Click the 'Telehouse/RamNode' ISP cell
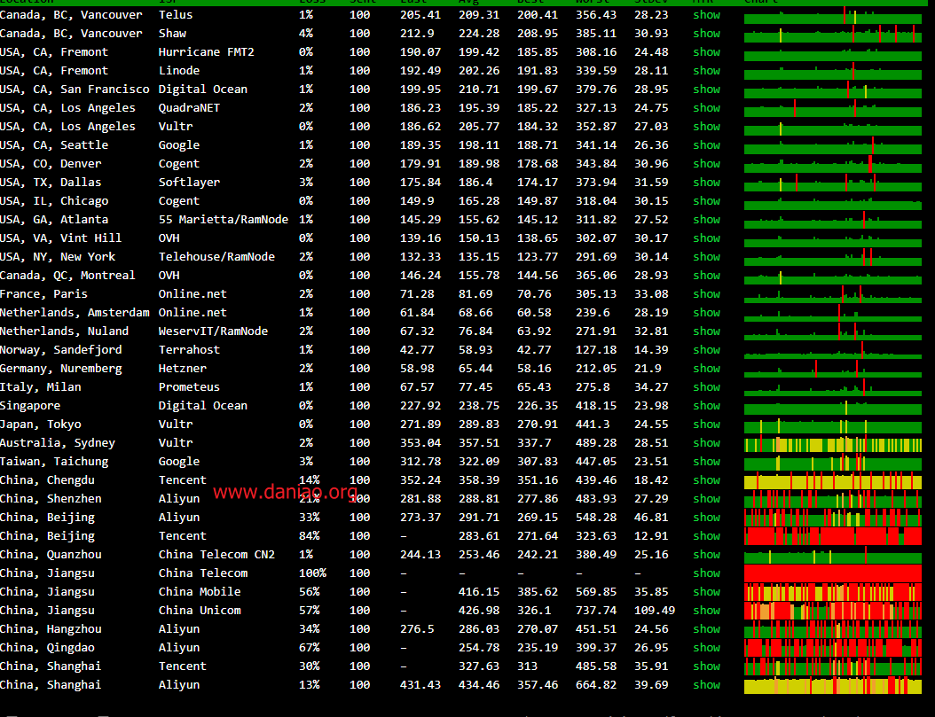 [216, 257]
